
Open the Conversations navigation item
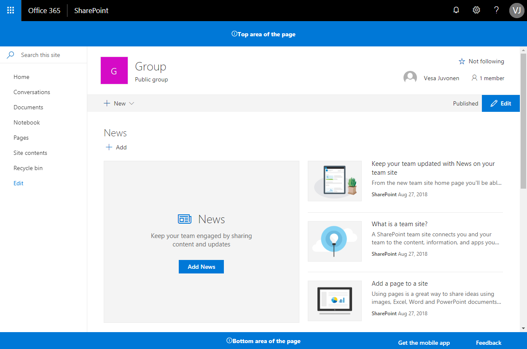(x=32, y=92)
